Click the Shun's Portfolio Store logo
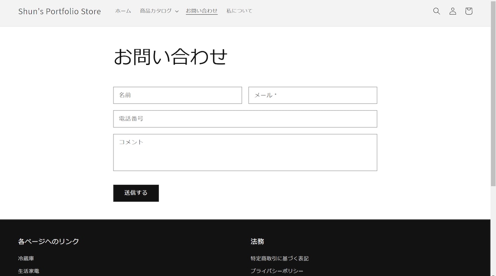Screen dimensions: 496x276 pyautogui.click(x=59, y=11)
